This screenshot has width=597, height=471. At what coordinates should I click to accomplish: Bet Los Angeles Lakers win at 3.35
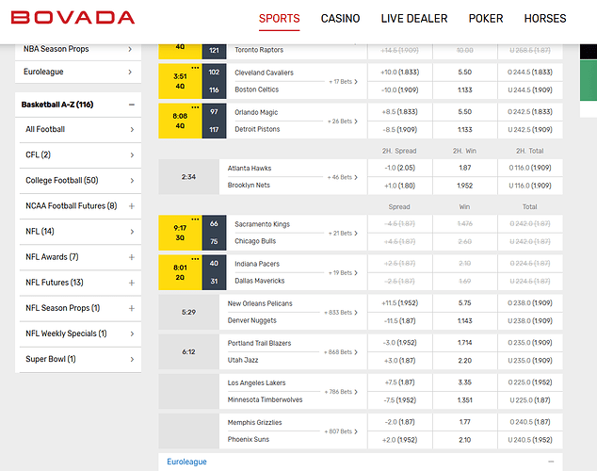coord(464,383)
